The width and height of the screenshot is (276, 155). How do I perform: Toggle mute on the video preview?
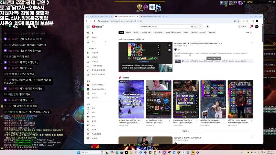pyautogui.click(x=169, y=45)
